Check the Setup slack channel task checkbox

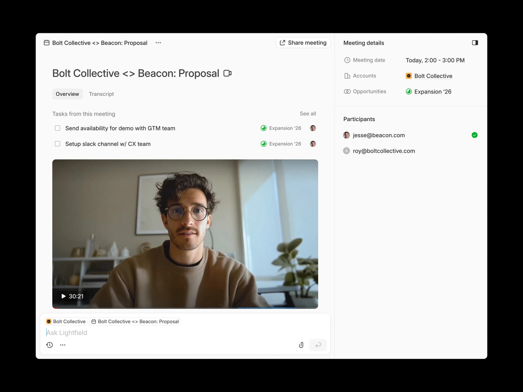tap(57, 144)
